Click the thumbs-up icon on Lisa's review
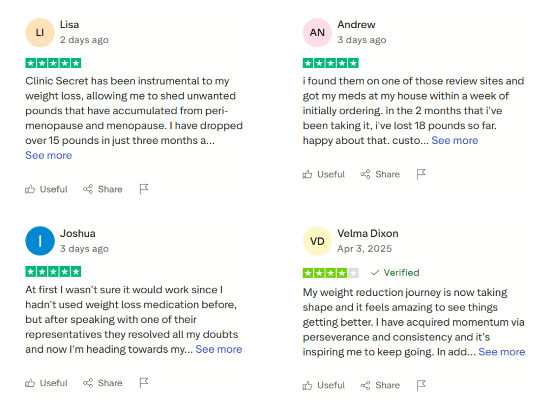The height and width of the screenshot is (416, 554). pyautogui.click(x=30, y=189)
